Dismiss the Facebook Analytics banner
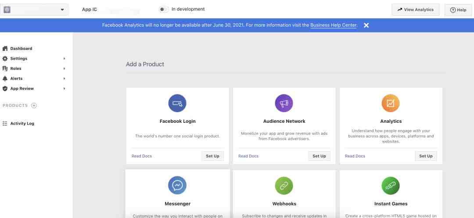 [366, 25]
